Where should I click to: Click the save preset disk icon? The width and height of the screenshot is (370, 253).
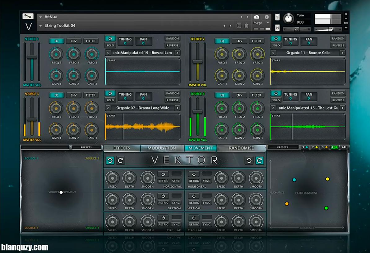coord(239,26)
